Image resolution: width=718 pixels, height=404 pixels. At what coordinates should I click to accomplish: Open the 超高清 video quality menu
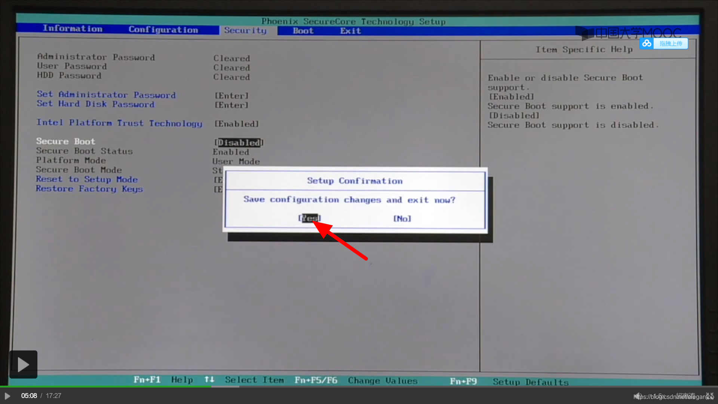[685, 396]
